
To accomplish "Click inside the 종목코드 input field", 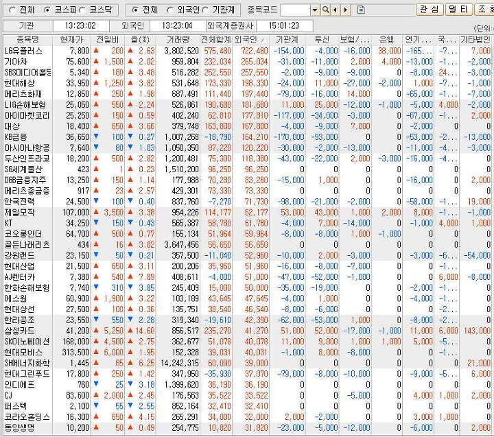I will pyautogui.click(x=295, y=10).
